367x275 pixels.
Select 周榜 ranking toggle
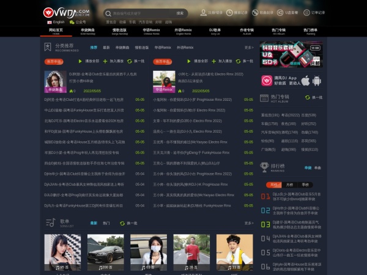tap(275, 185)
